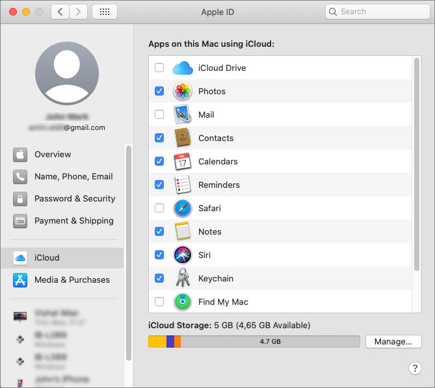Viewport: 435px width, 388px height.
Task: Click the Apple logo icon beside Overview
Action: pos(20,155)
